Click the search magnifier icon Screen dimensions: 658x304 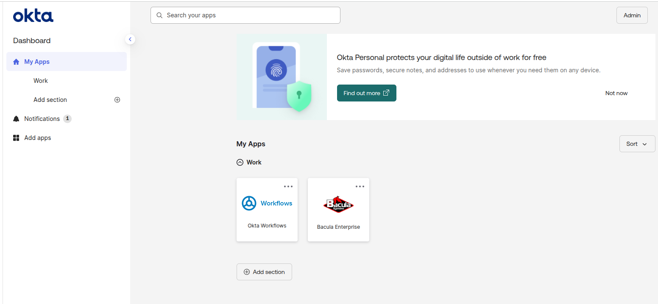159,15
